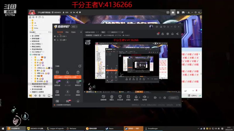This screenshot has width=234, height=131.
Task: Click the 修改 button beside the stream title
Action: (x=103, y=32)
